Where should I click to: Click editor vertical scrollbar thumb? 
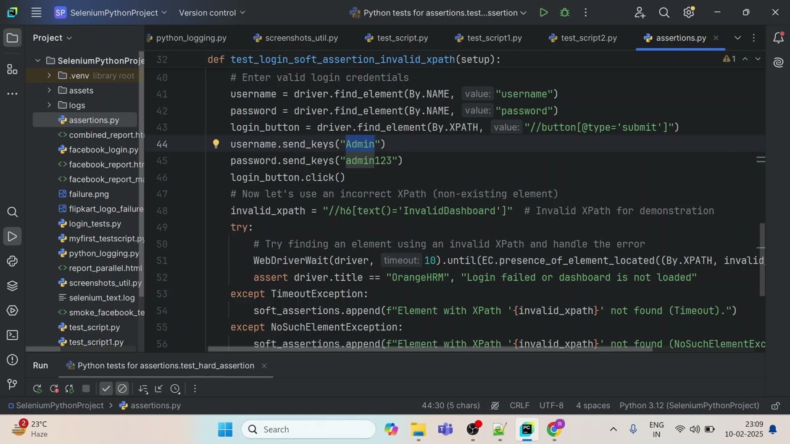(x=762, y=259)
